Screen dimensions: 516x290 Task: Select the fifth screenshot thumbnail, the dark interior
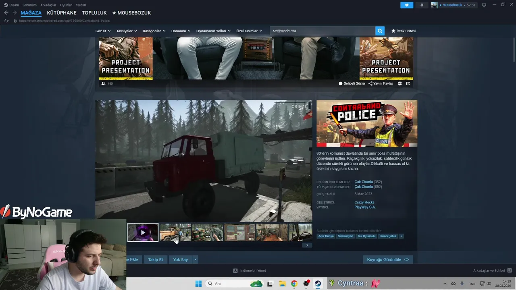(x=272, y=232)
